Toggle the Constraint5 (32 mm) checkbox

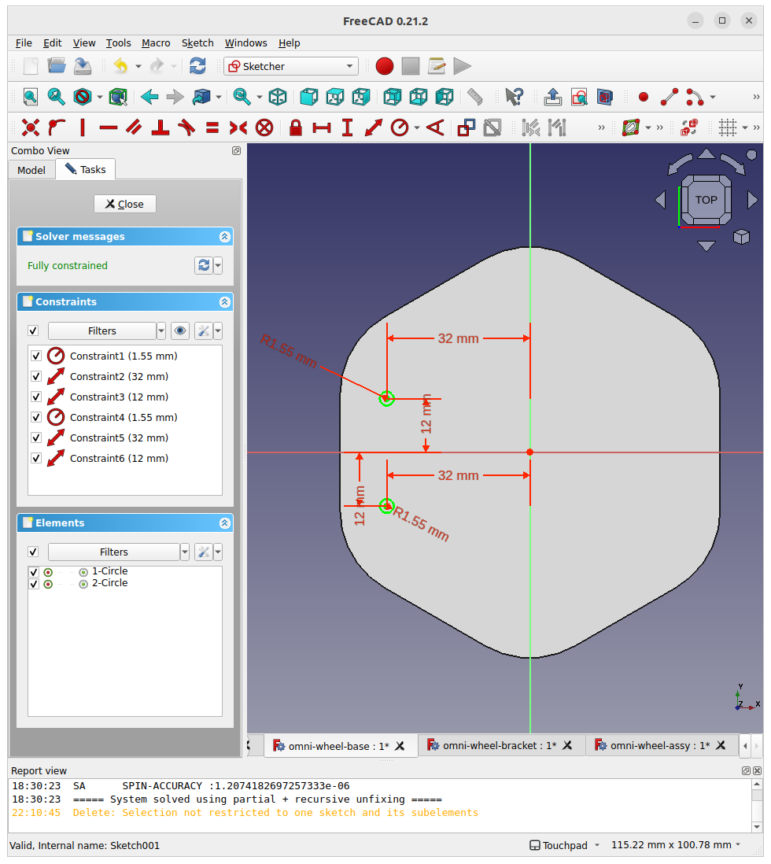pyautogui.click(x=36, y=438)
